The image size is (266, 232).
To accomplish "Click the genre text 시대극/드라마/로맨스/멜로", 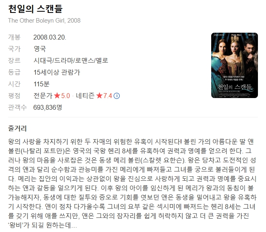I will tap(71, 61).
